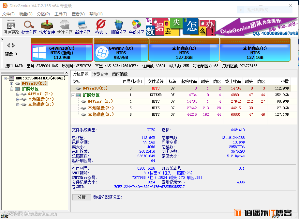Image resolution: width=299 pixels, height=219 pixels.
Task: Open the 硬盘(D) menu
Action: point(26,14)
